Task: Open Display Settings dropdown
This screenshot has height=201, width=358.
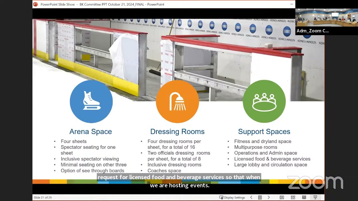Action: tap(232, 197)
